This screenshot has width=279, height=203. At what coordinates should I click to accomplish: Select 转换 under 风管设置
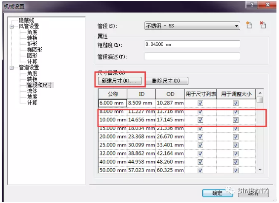tap(32, 38)
